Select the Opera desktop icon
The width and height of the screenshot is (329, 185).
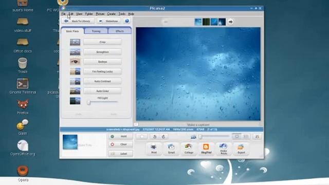click(23, 174)
